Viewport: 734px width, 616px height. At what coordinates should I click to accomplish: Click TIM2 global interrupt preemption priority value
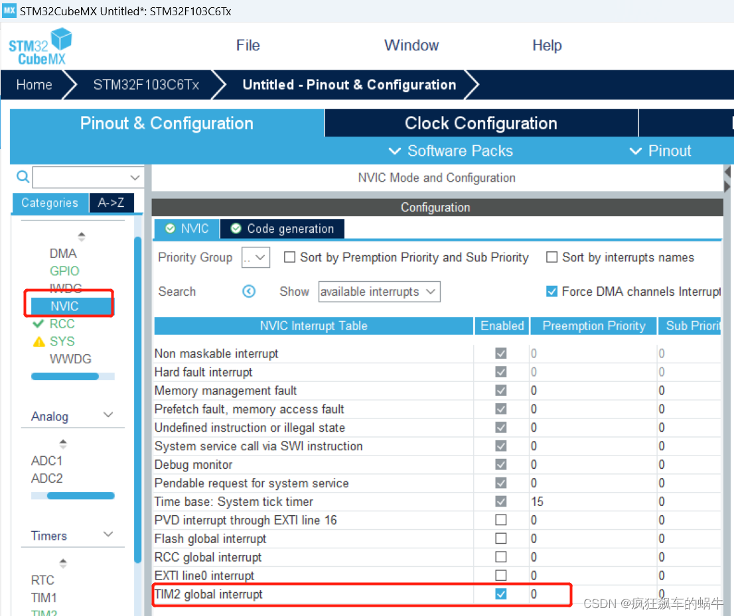tap(534, 594)
